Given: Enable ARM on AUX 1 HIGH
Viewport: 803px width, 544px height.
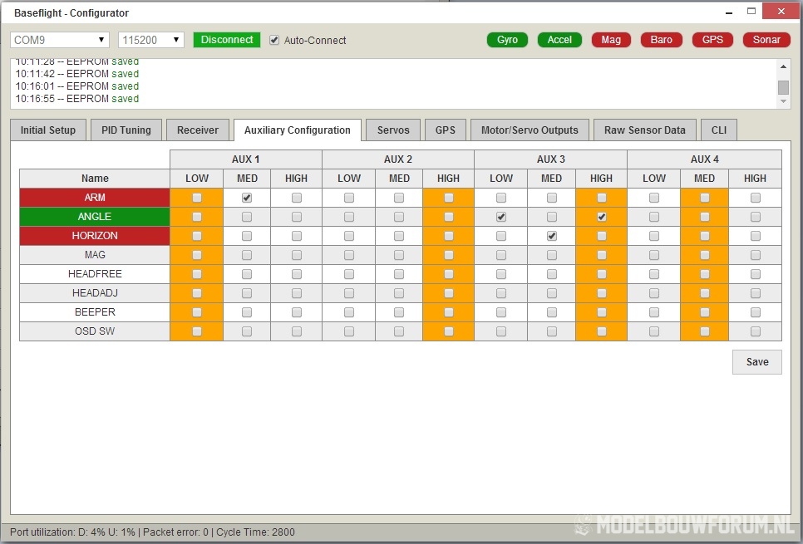Looking at the screenshot, I should [297, 198].
